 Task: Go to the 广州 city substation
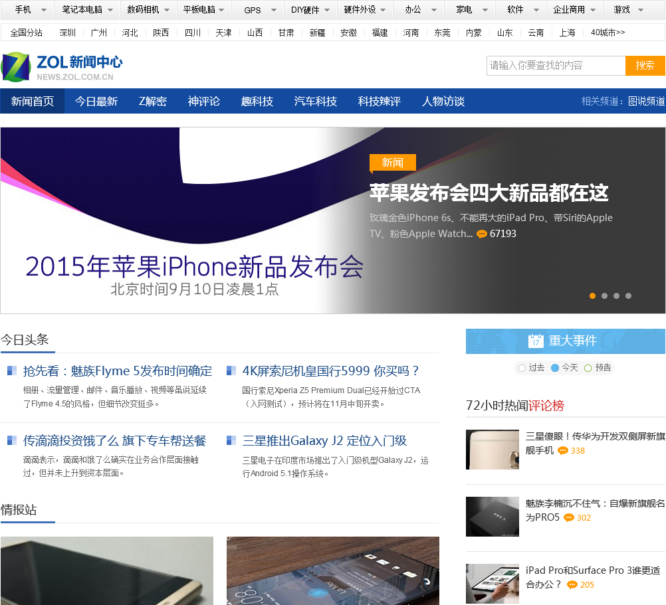[x=99, y=33]
